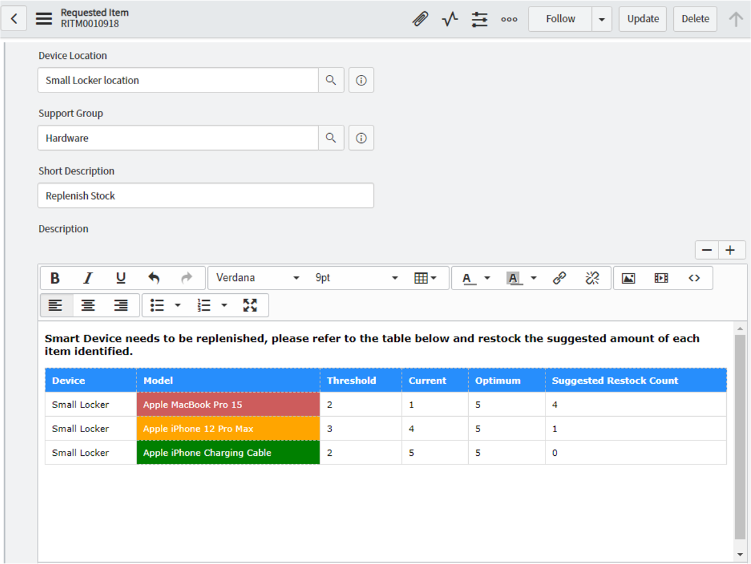Screen dimensions: 751x564
Task: Click the Delete button
Action: point(695,19)
